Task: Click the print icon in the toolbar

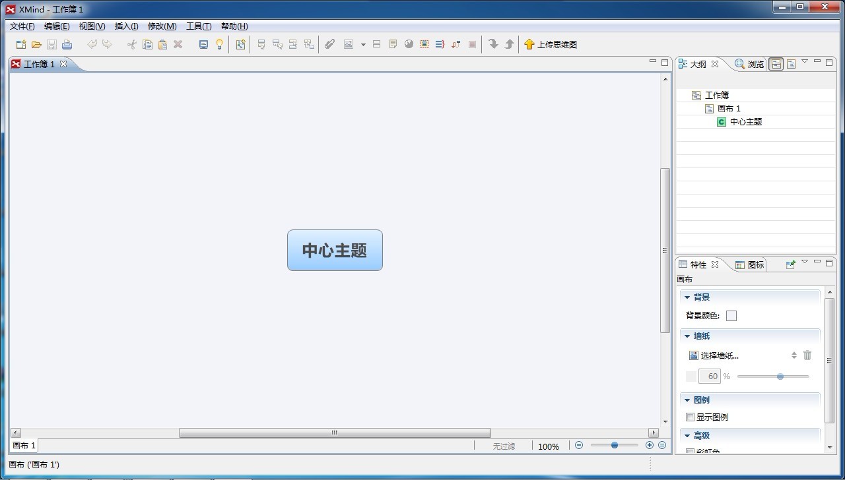Action: (67, 45)
